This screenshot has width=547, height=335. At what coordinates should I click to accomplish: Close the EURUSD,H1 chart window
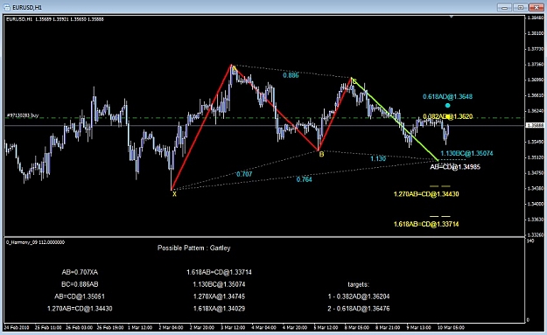(x=536, y=7)
